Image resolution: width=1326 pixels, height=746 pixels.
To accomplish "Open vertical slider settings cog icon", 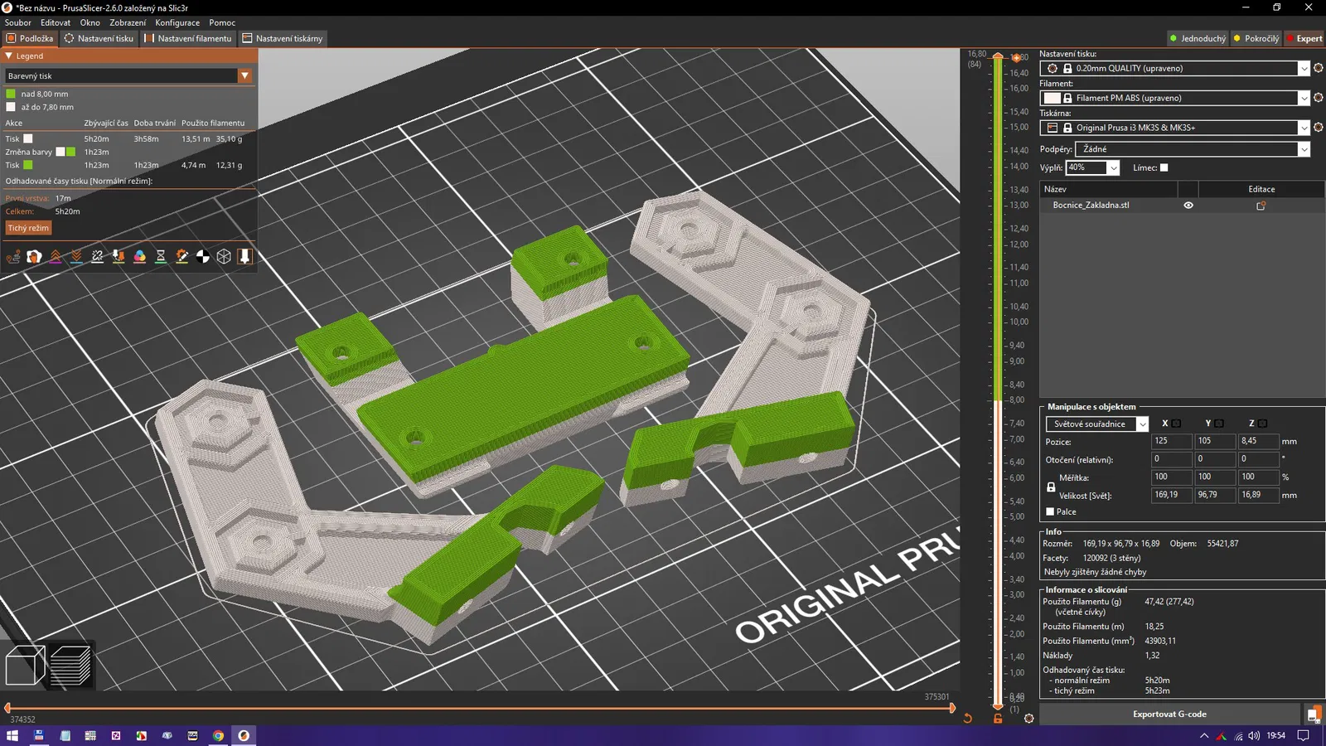I will tap(1029, 719).
